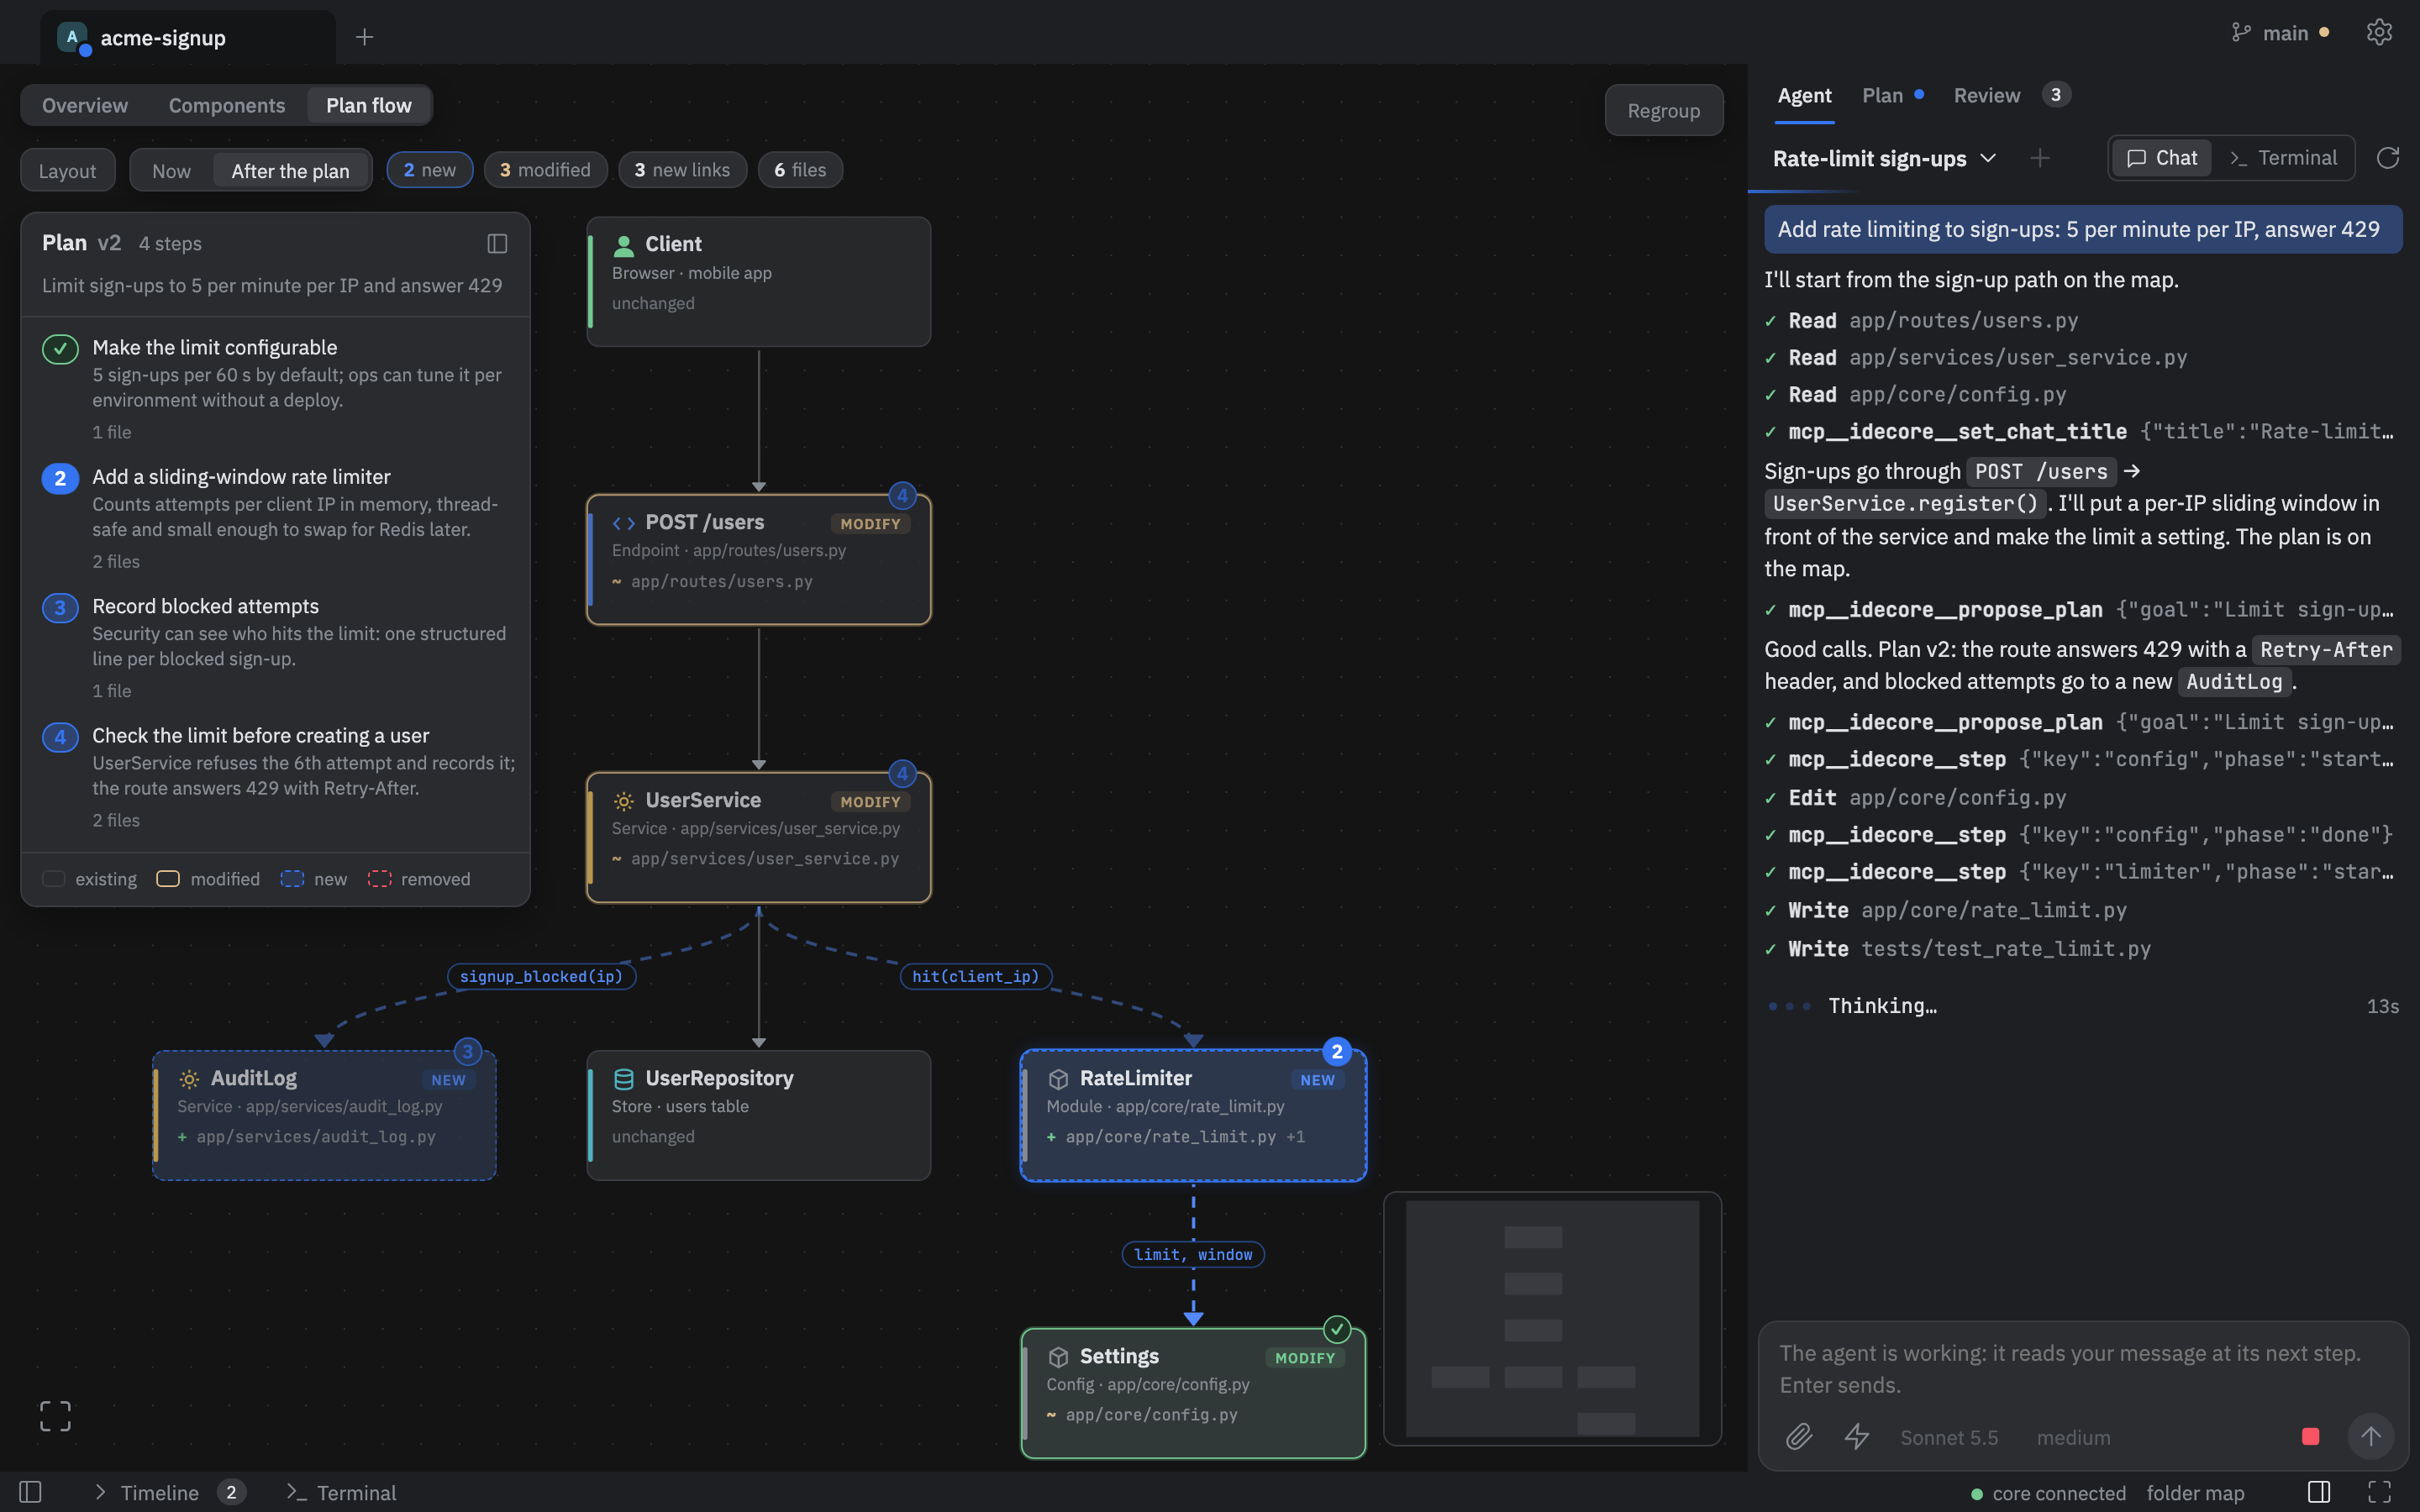
Task: Click the attach file paperclip icon
Action: (x=1799, y=1437)
